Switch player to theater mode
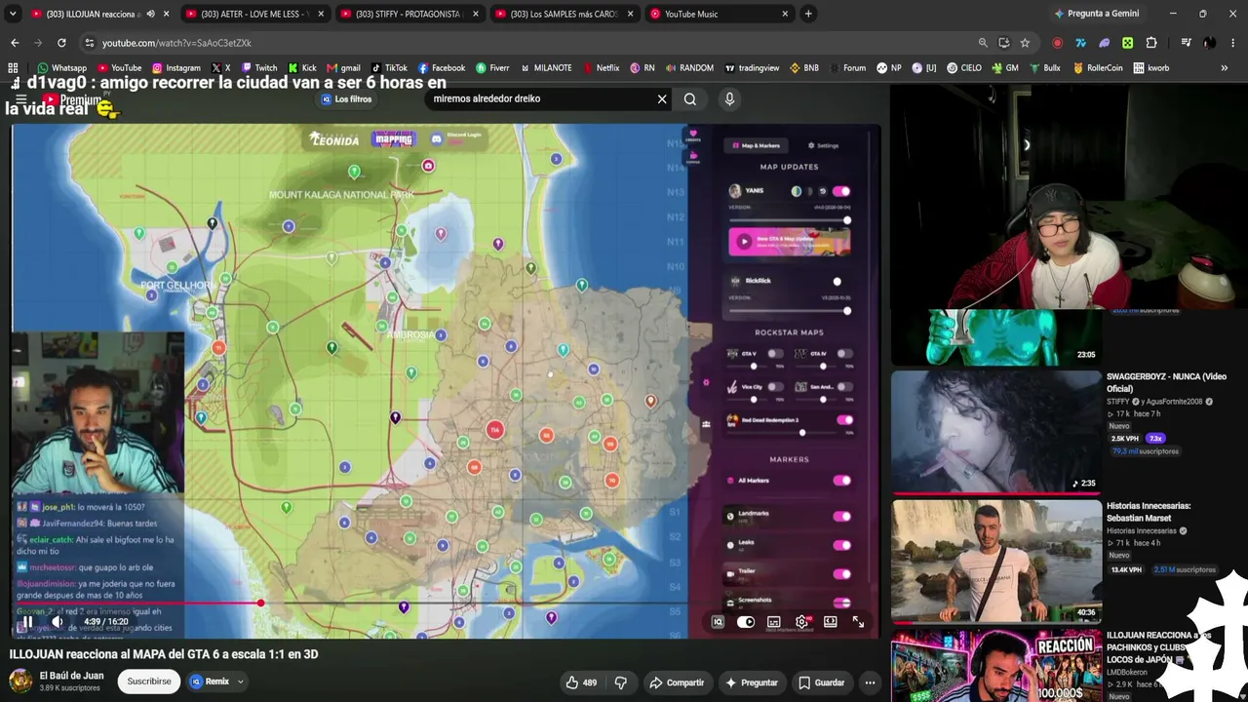1248x702 pixels. coord(830,622)
